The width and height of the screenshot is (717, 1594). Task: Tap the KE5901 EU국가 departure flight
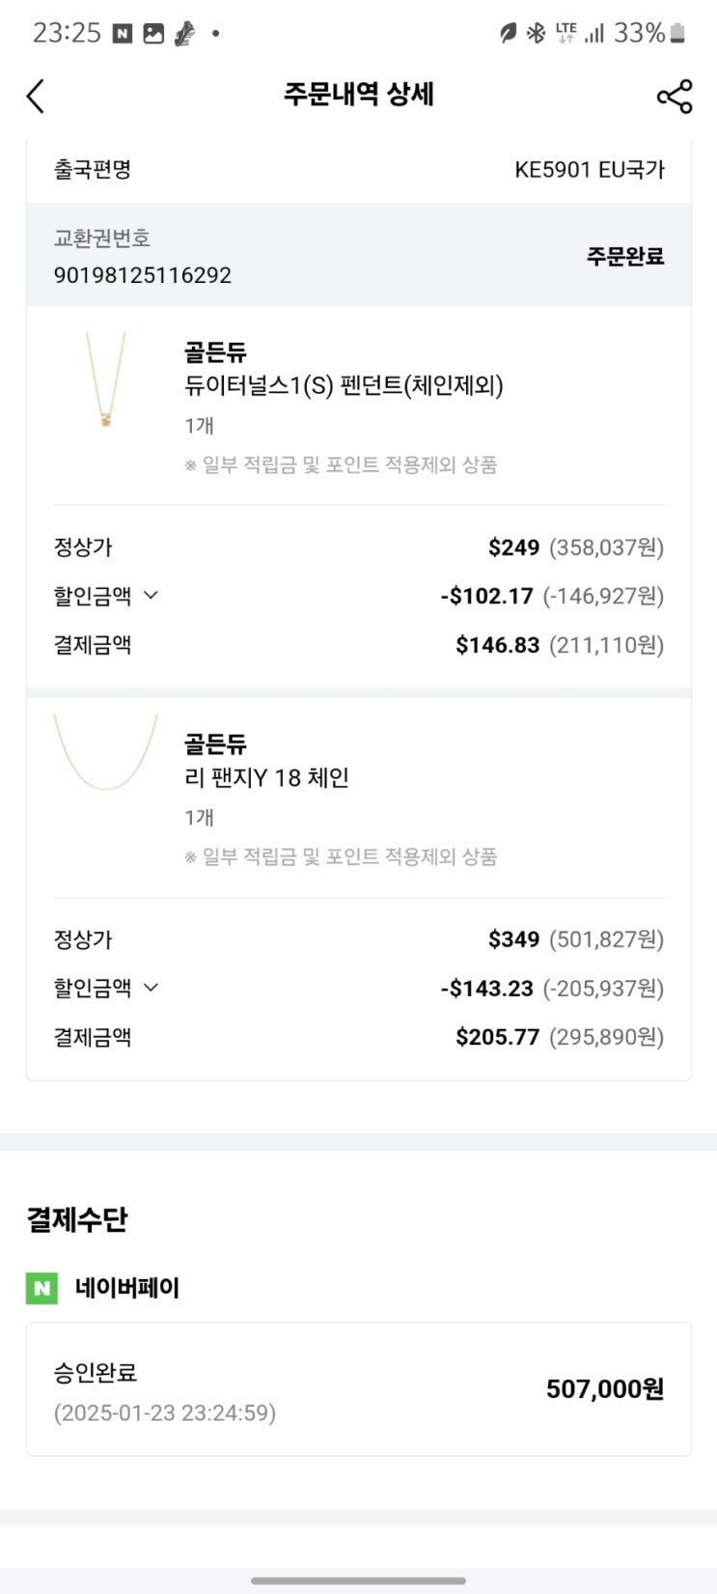click(590, 170)
